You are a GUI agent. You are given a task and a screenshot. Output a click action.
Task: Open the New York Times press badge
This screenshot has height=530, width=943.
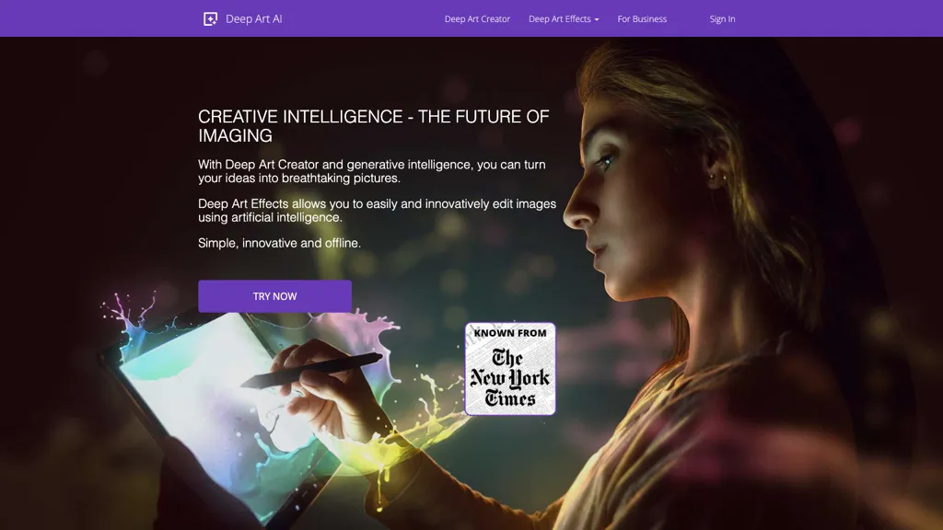510,368
